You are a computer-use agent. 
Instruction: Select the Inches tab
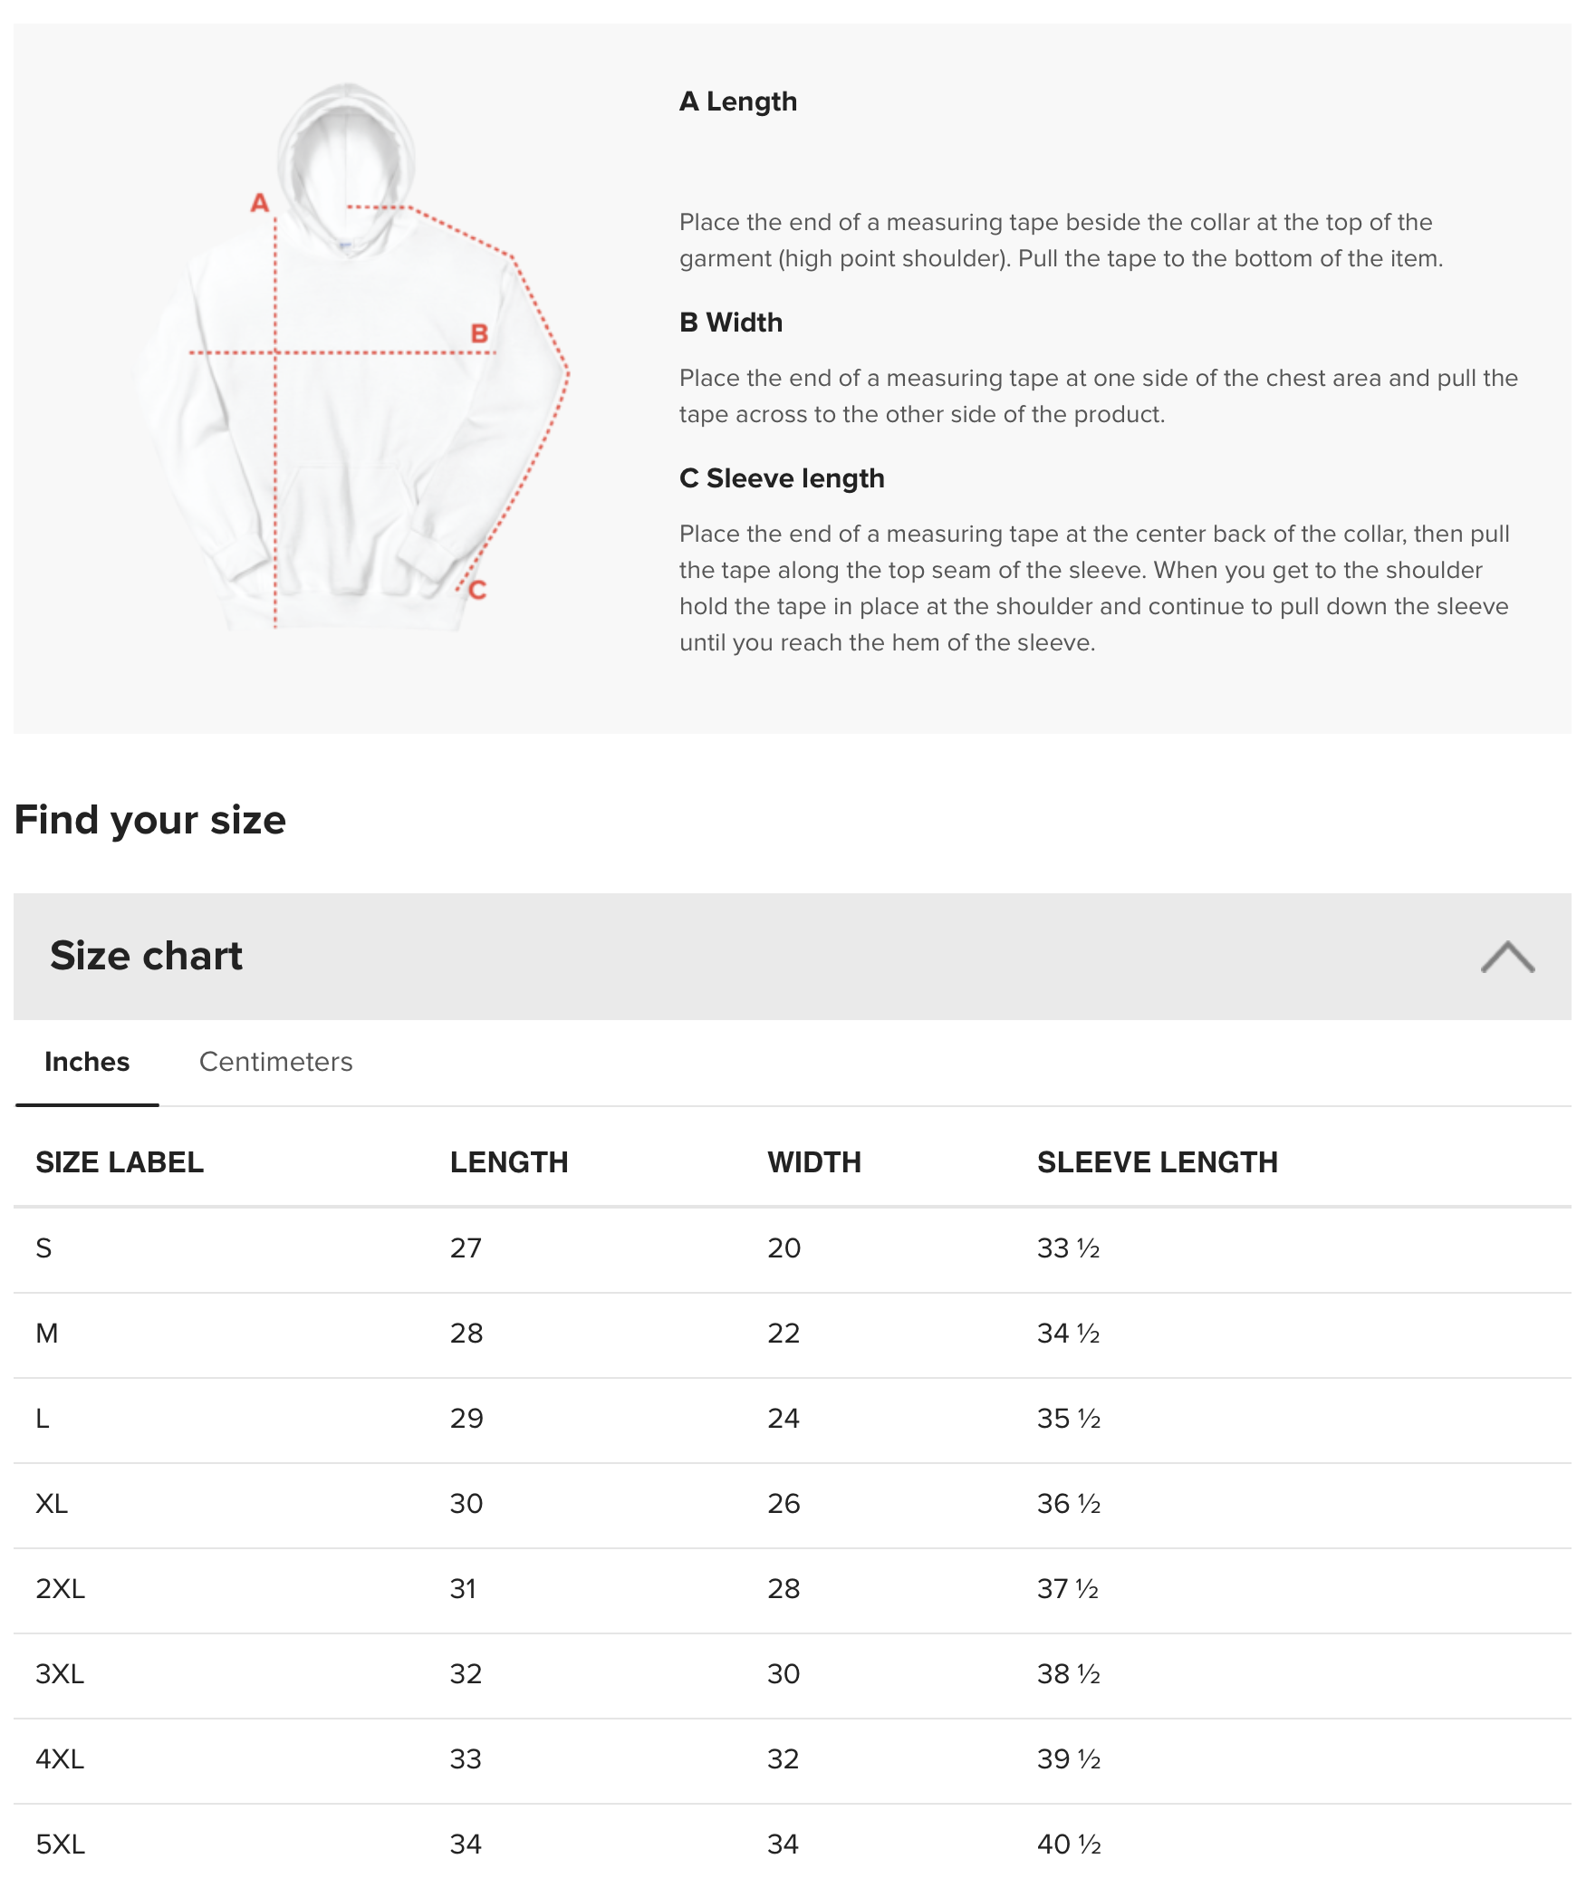(x=87, y=1062)
